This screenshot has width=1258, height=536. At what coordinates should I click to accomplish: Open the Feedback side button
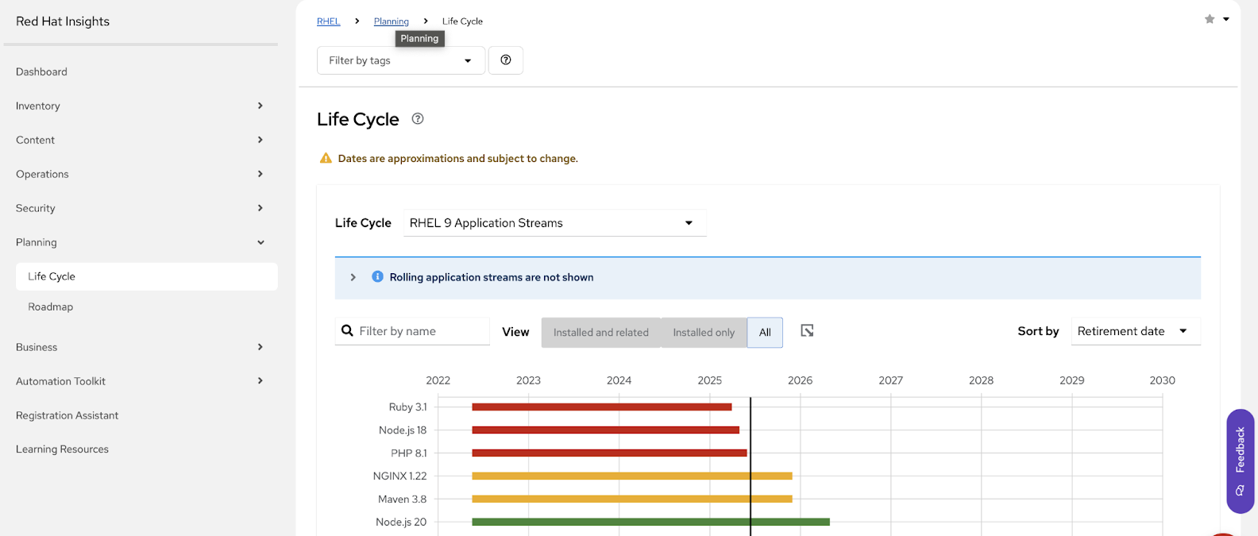1239,461
